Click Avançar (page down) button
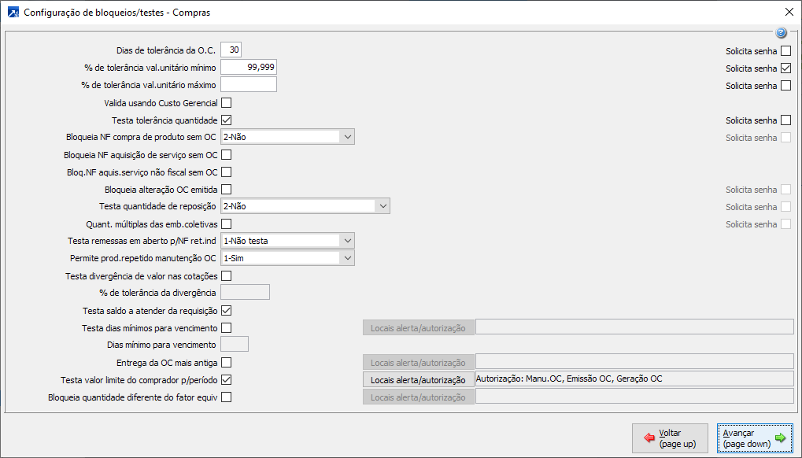This screenshot has height=458, width=802. [755, 438]
